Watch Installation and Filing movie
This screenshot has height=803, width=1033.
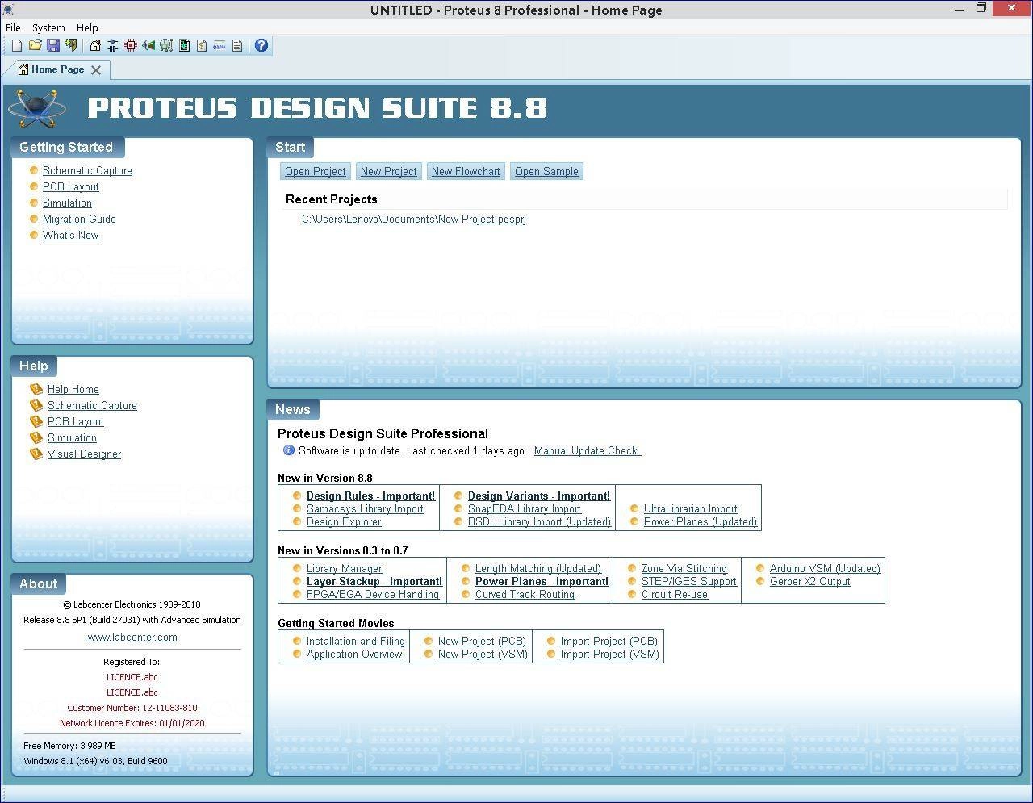point(356,641)
